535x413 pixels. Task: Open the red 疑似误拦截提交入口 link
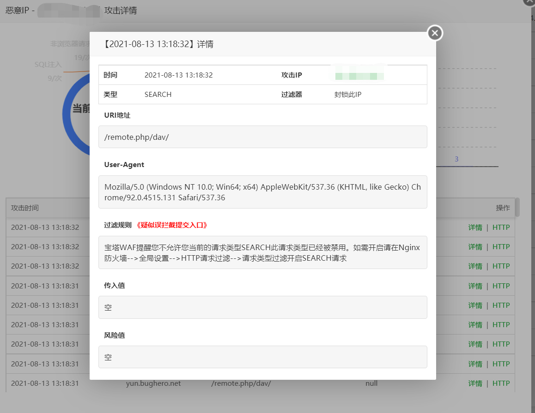point(172,225)
